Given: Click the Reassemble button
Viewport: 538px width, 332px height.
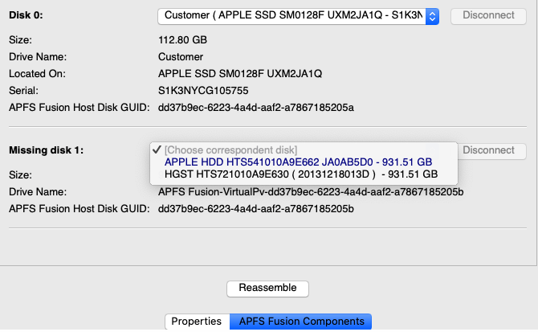Looking at the screenshot, I should coord(267,289).
